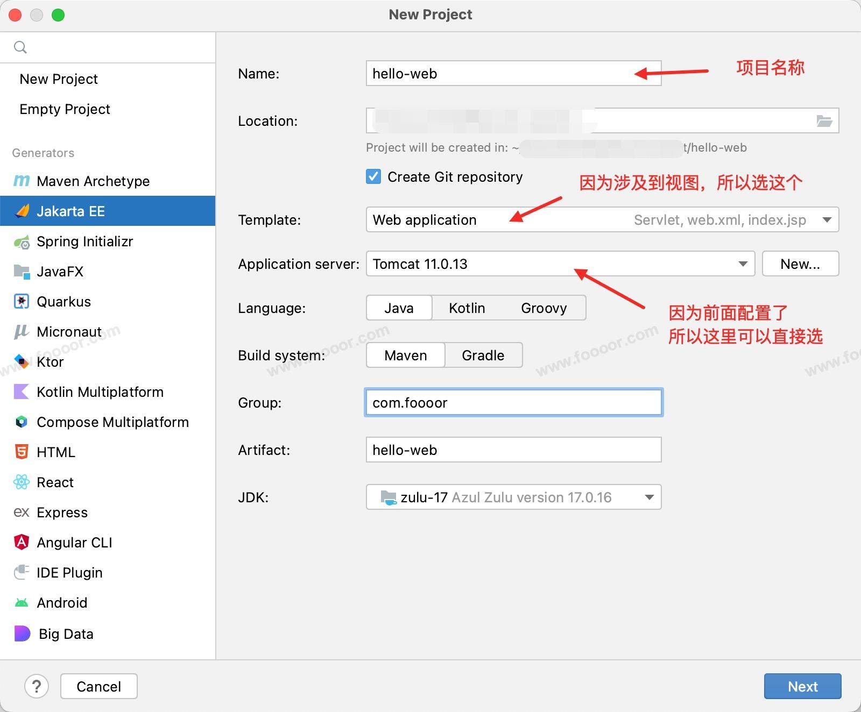861x712 pixels.
Task: Choose the Kotlin Multiplatform icon
Action: pyautogui.click(x=22, y=392)
